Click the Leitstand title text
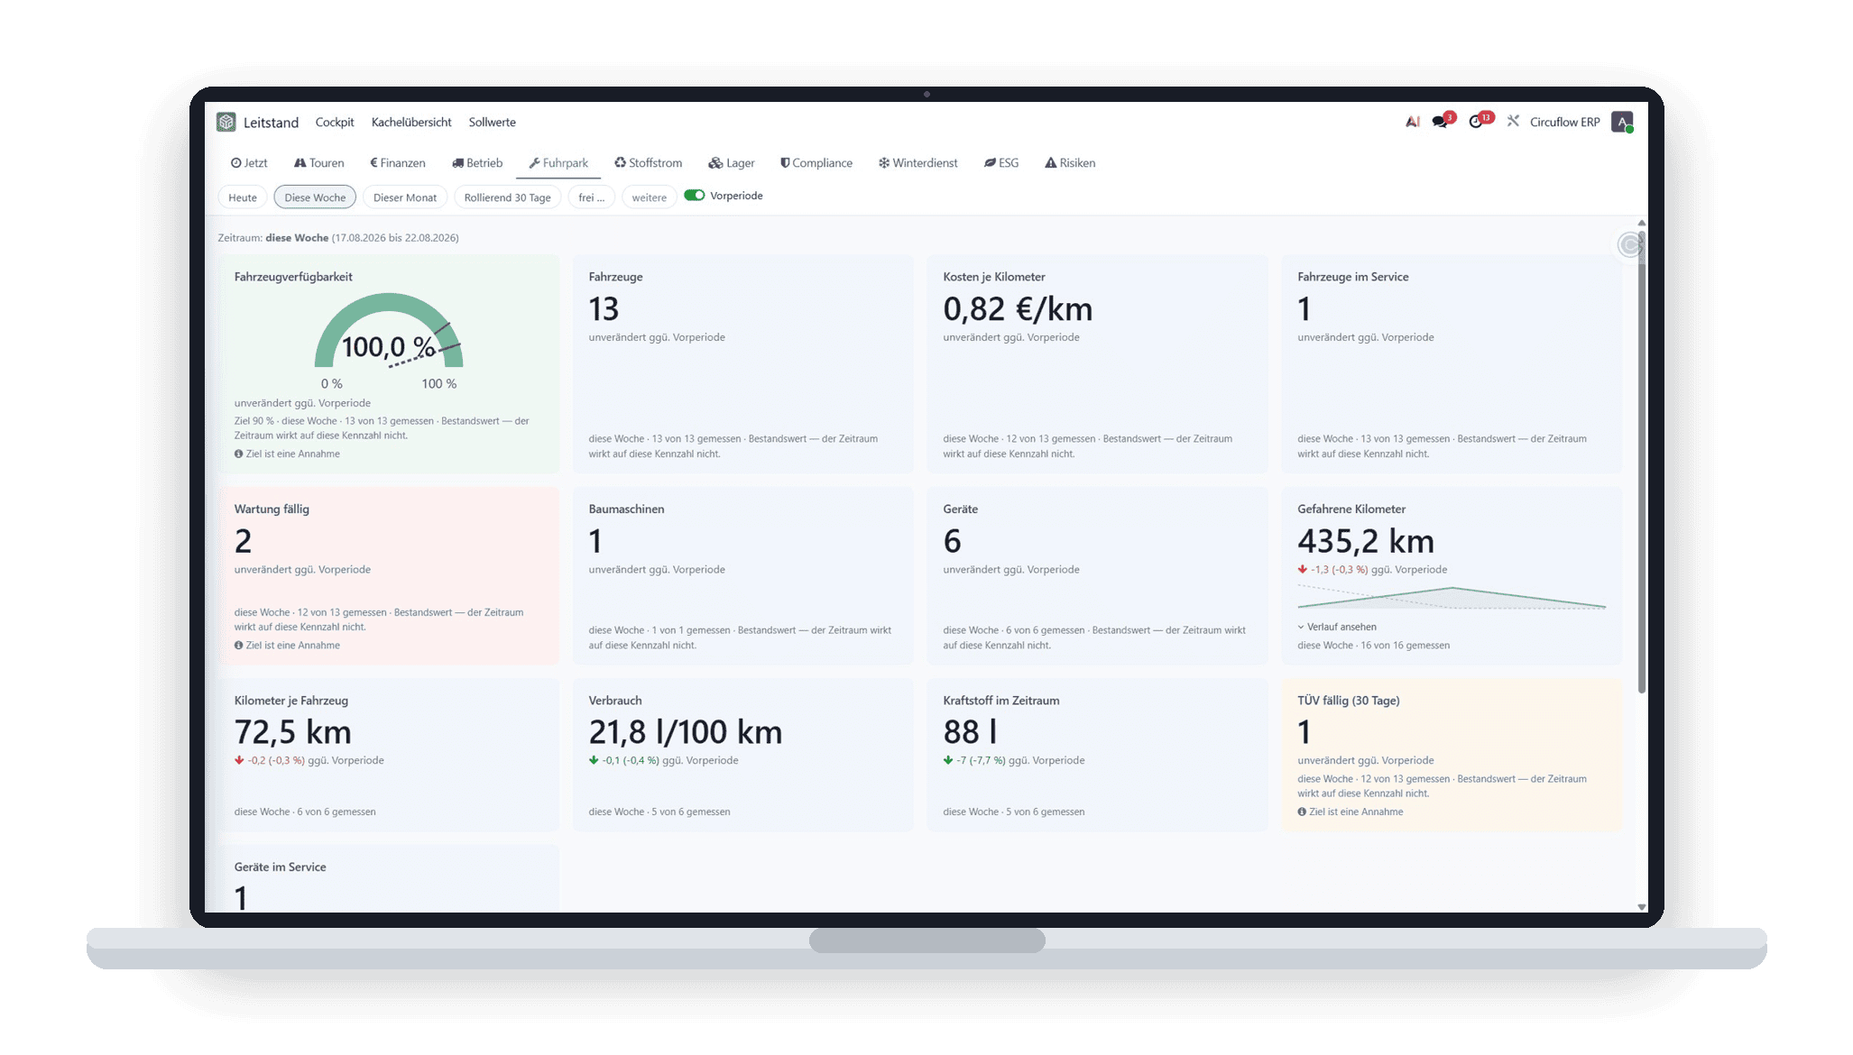1853x1055 pixels. point(271,123)
